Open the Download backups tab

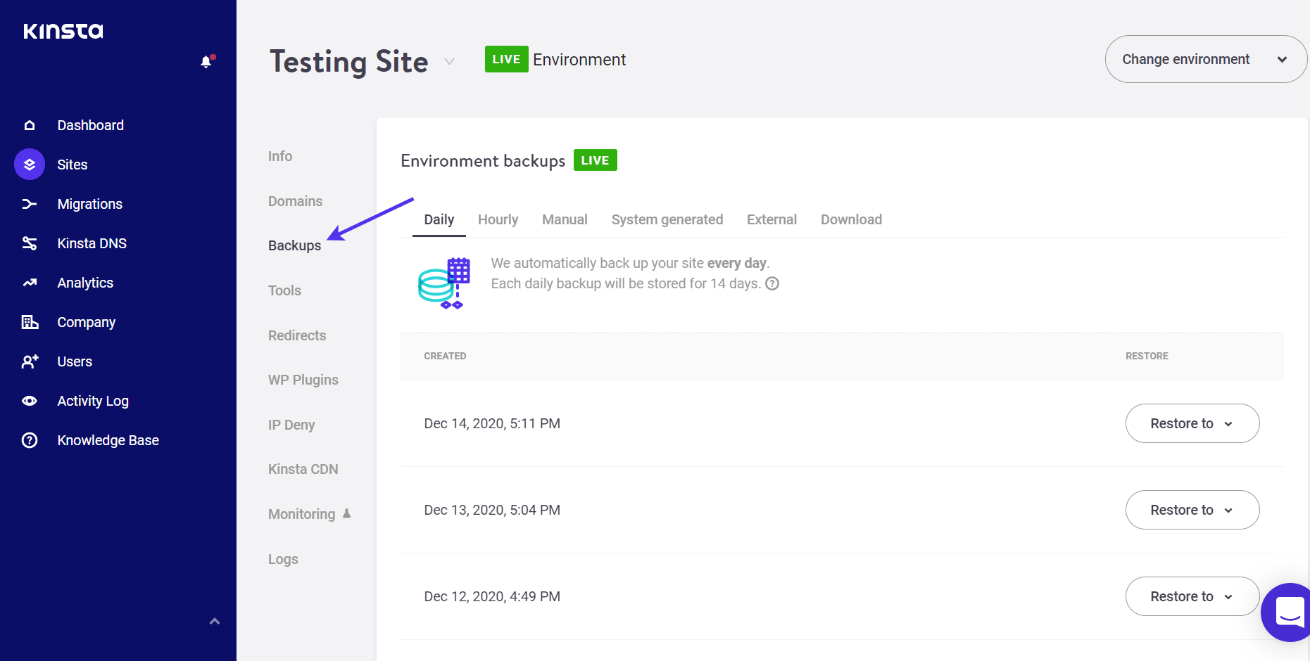(x=851, y=219)
